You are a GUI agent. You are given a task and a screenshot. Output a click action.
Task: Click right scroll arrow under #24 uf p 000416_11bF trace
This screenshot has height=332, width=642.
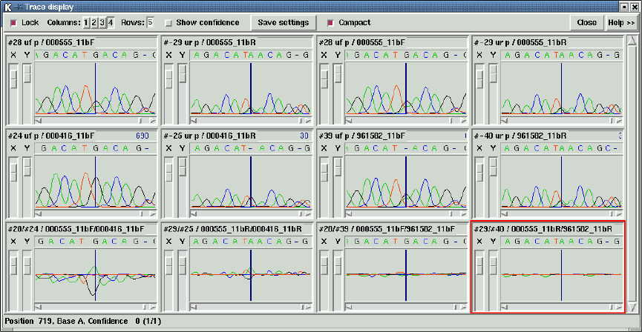[153, 213]
